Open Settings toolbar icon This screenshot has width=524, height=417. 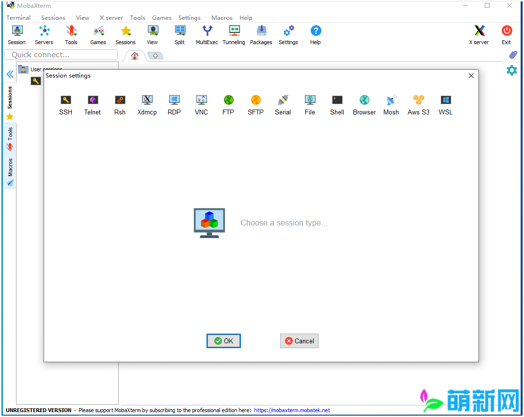[288, 35]
